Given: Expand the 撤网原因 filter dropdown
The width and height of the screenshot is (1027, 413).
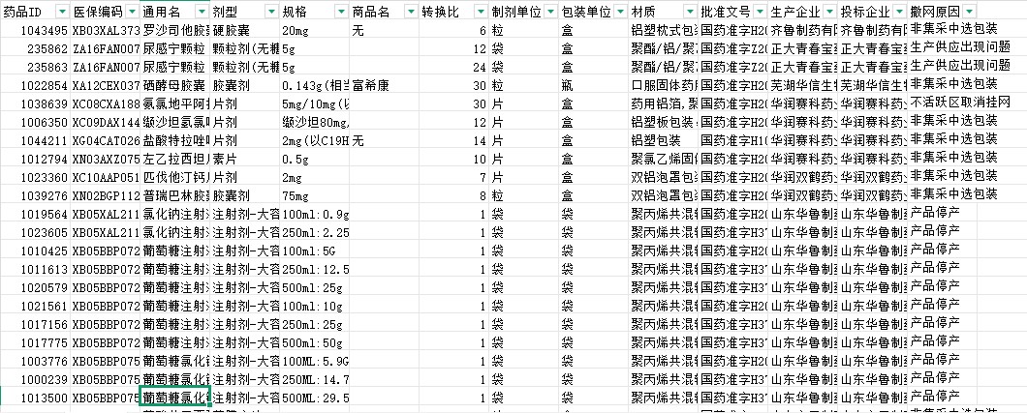Looking at the screenshot, I should pyautogui.click(x=969, y=12).
